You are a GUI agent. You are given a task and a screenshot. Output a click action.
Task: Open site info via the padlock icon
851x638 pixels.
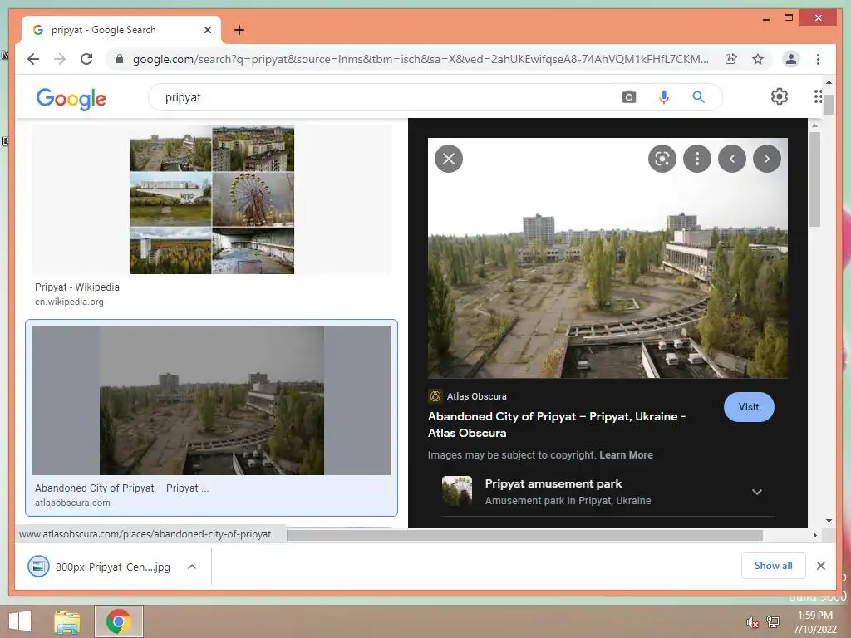[x=120, y=59]
